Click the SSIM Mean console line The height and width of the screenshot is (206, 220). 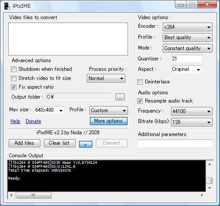pyautogui.click(x=53, y=163)
